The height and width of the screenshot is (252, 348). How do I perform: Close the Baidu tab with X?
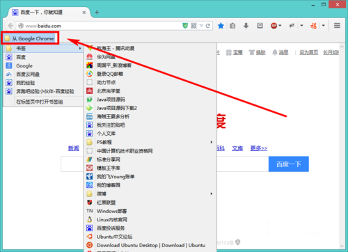click(84, 13)
